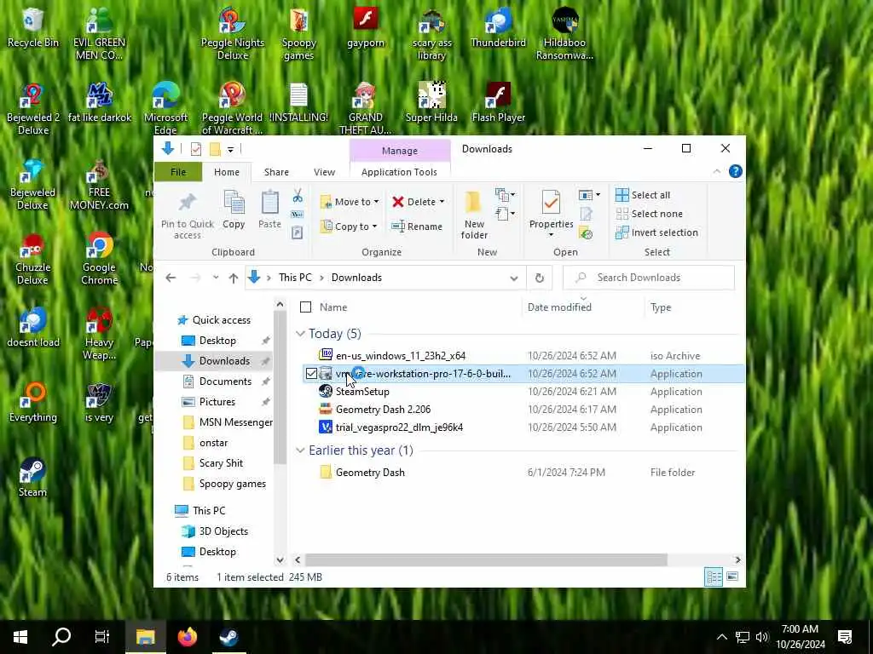This screenshot has height=654, width=873.
Task: Open the Windows Start menu
Action: click(x=20, y=637)
